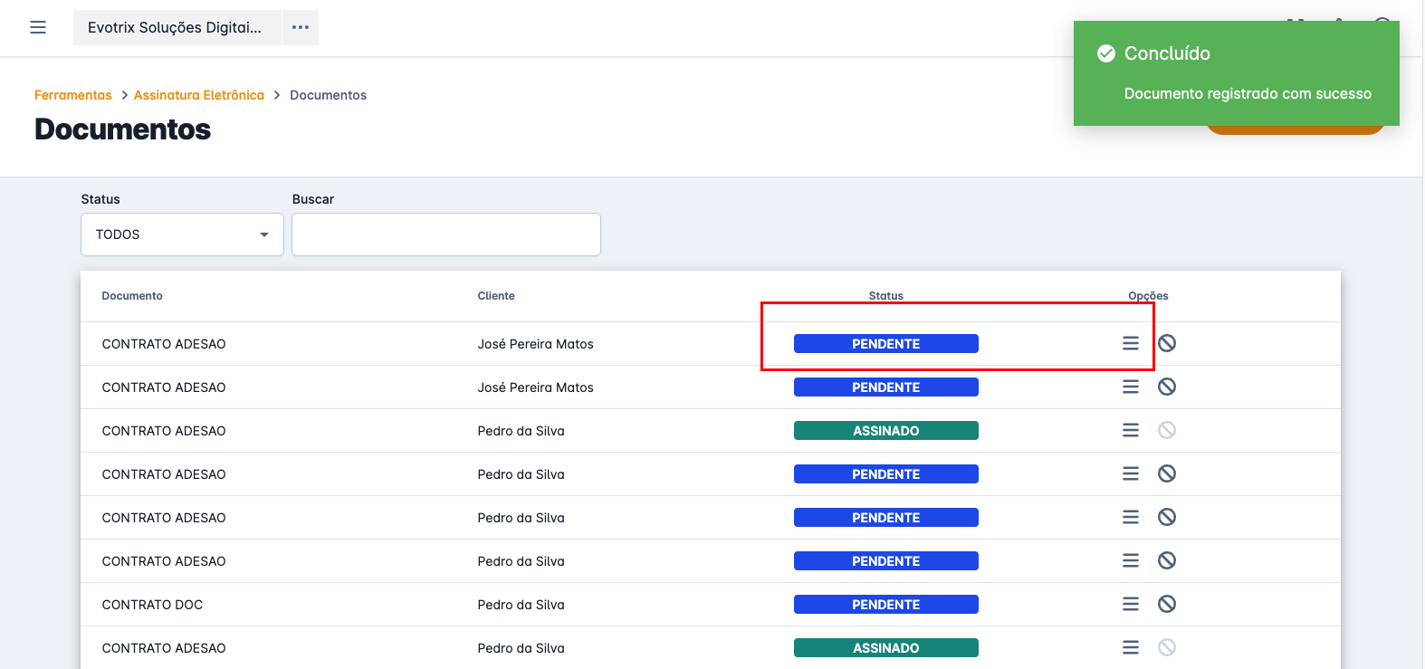The image size is (1425, 669).
Task: Cancel the second José Pereira Matos document
Action: (x=1167, y=387)
